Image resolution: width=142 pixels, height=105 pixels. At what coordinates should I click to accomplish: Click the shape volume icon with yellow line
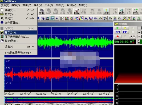point(124,18)
